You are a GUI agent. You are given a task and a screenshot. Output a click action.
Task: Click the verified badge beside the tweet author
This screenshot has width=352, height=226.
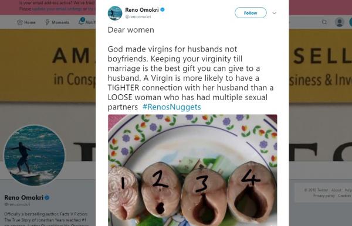pyautogui.click(x=163, y=9)
